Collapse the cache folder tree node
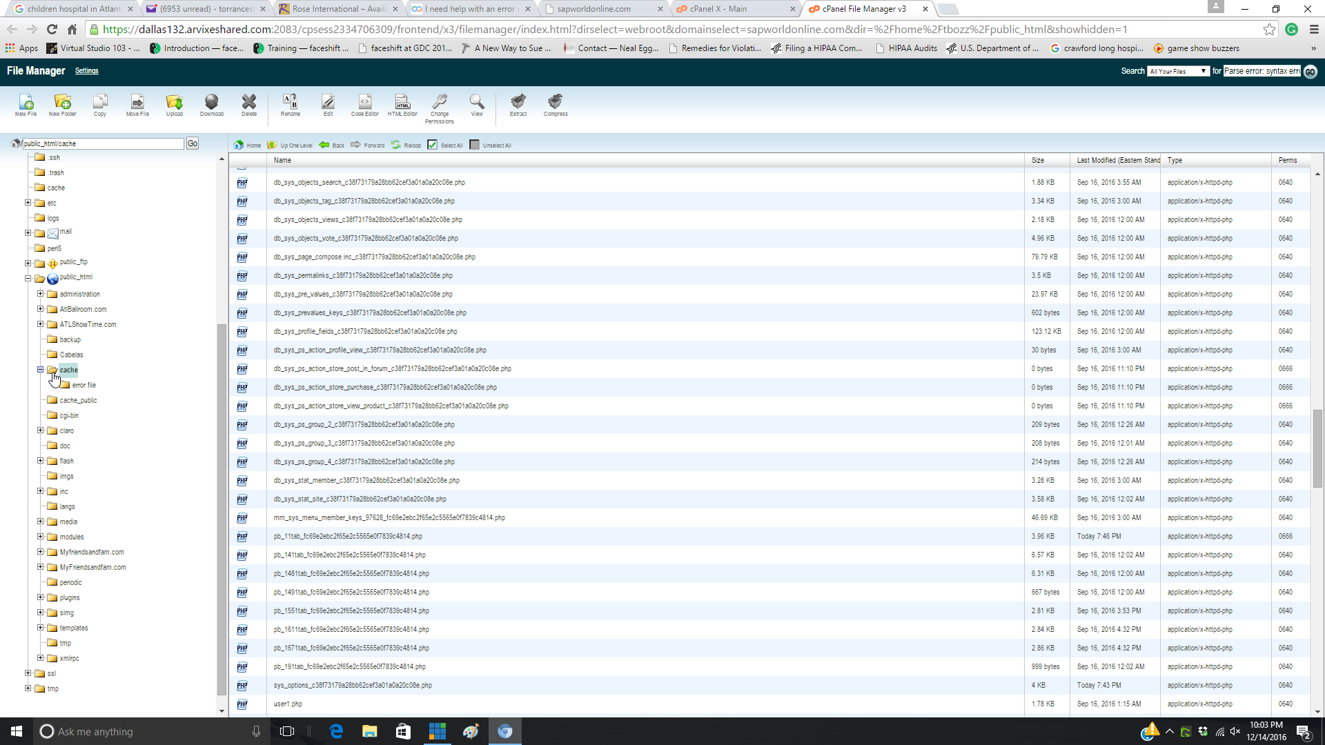 (x=41, y=370)
